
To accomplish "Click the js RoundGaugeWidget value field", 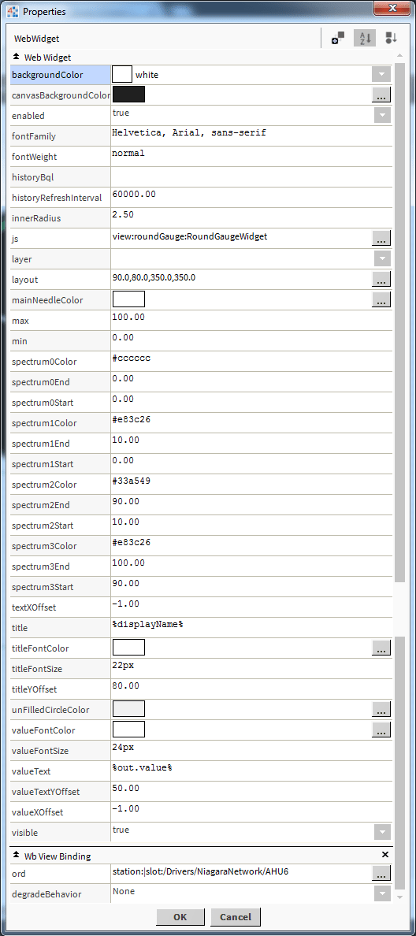I will (x=240, y=238).
